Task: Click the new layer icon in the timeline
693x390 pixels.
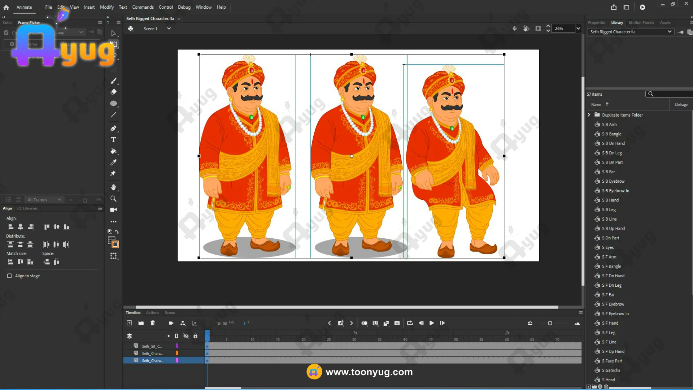Action: pos(129,323)
